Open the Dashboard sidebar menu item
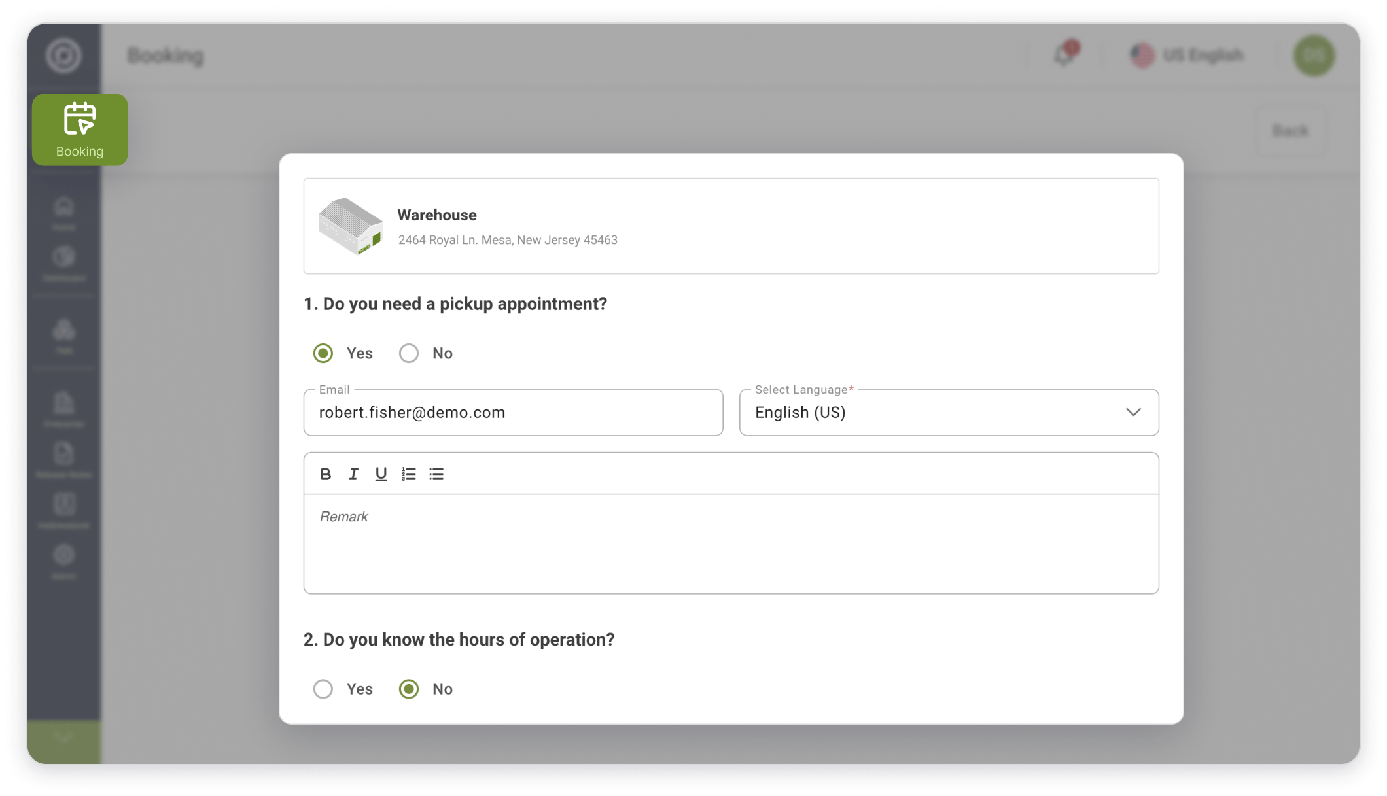Screen dimensions: 1387x796 63,264
